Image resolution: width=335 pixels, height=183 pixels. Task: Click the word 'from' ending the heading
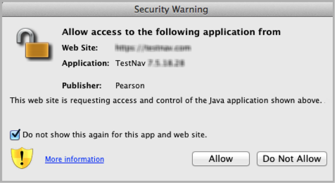point(270,32)
